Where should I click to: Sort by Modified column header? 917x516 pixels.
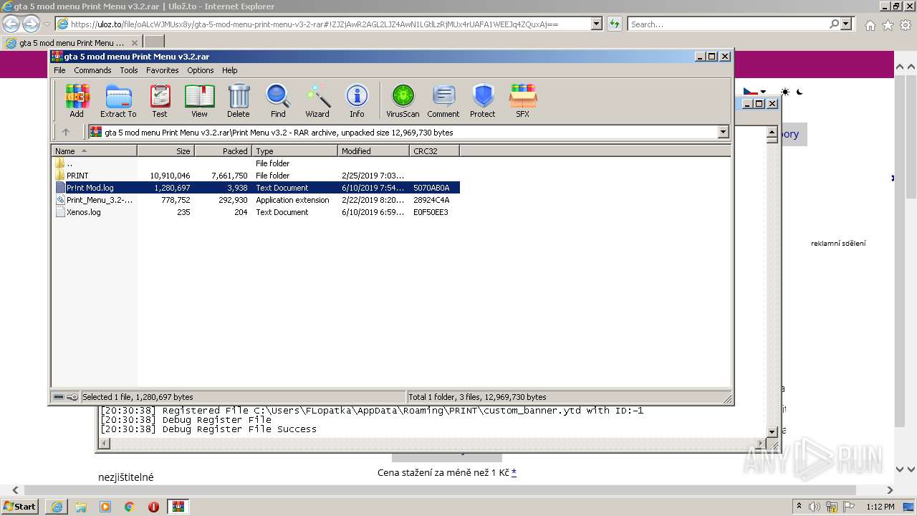coord(373,150)
